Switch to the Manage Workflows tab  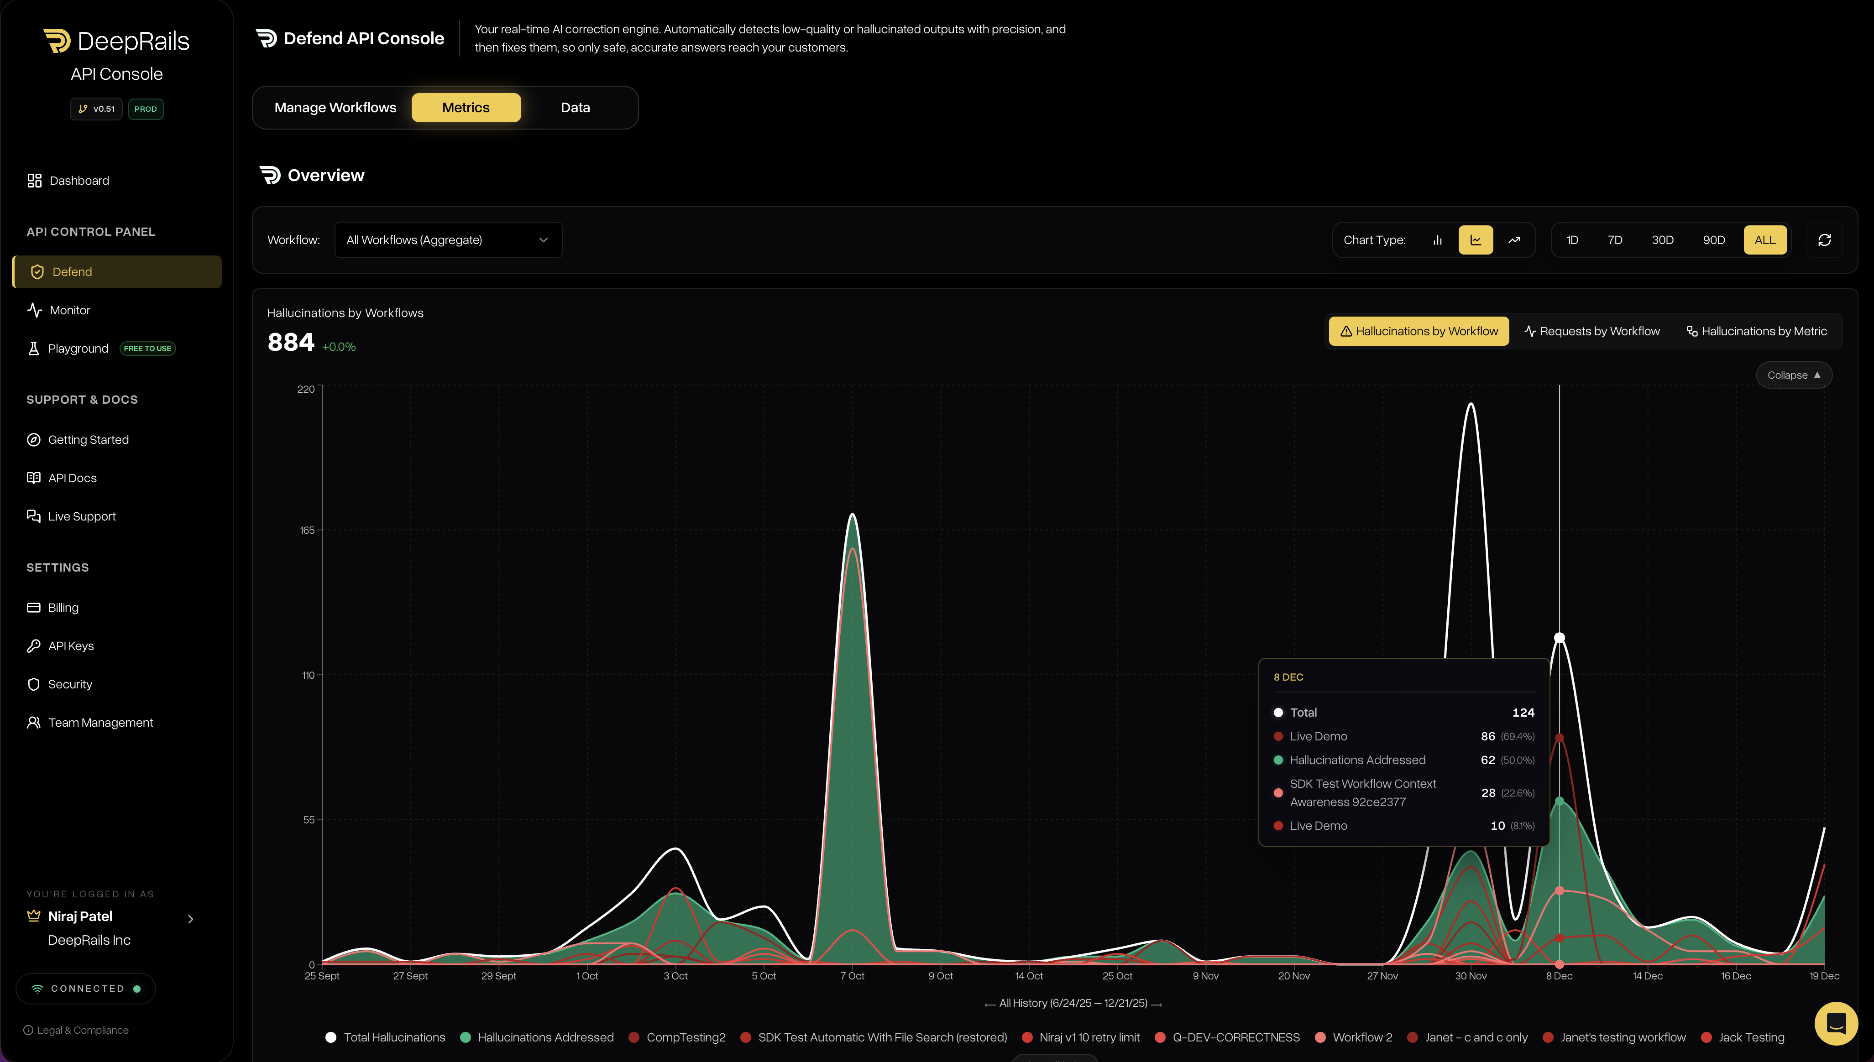(335, 107)
